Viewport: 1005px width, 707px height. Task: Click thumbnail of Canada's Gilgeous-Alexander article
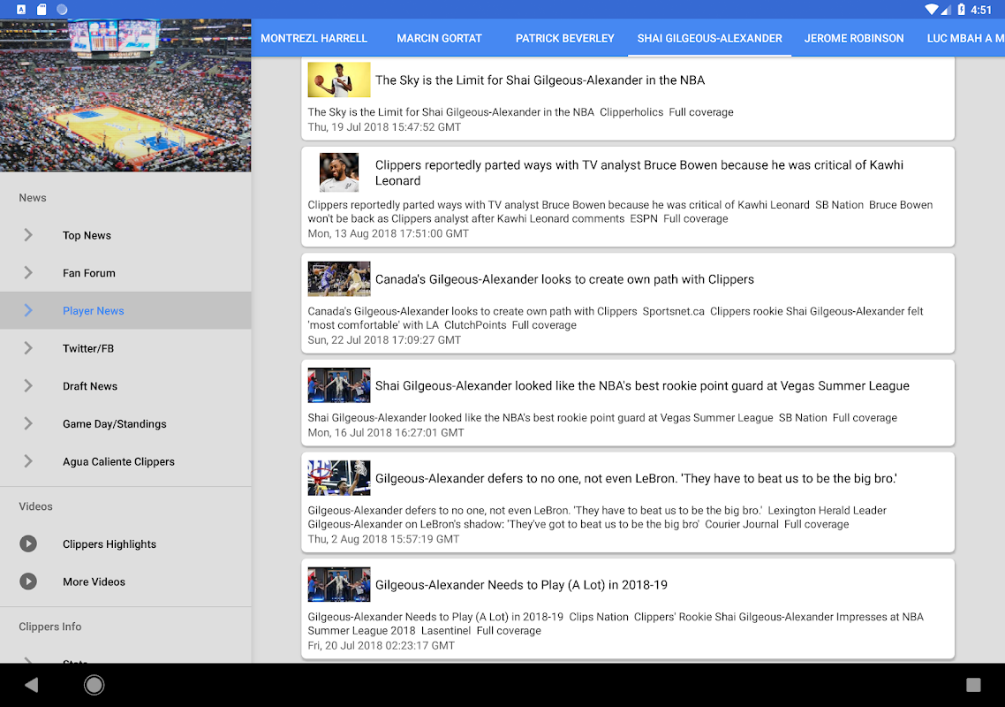click(339, 278)
